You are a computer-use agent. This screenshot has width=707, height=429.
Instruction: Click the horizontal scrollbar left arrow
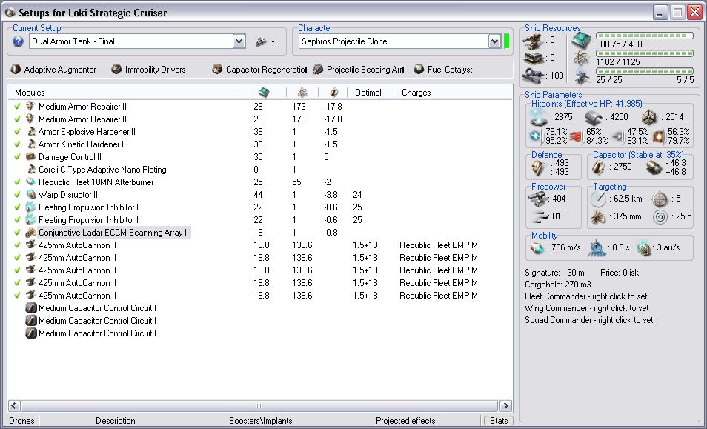point(14,405)
